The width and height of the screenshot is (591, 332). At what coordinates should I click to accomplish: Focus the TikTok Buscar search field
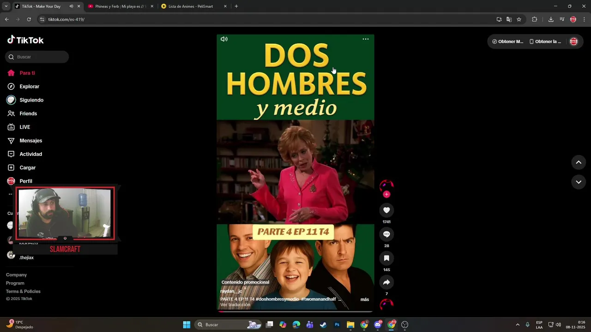pyautogui.click(x=37, y=57)
